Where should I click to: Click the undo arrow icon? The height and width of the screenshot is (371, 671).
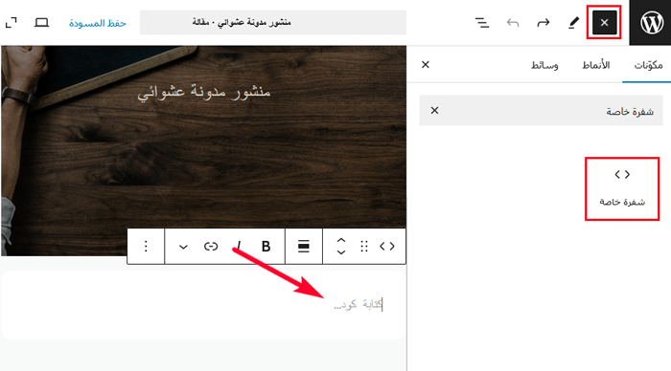coord(513,23)
